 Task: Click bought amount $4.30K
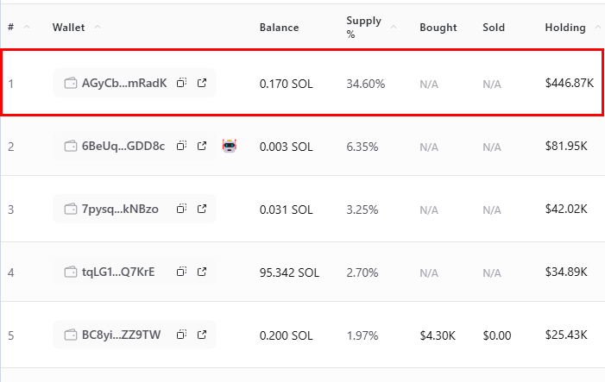tap(438, 335)
